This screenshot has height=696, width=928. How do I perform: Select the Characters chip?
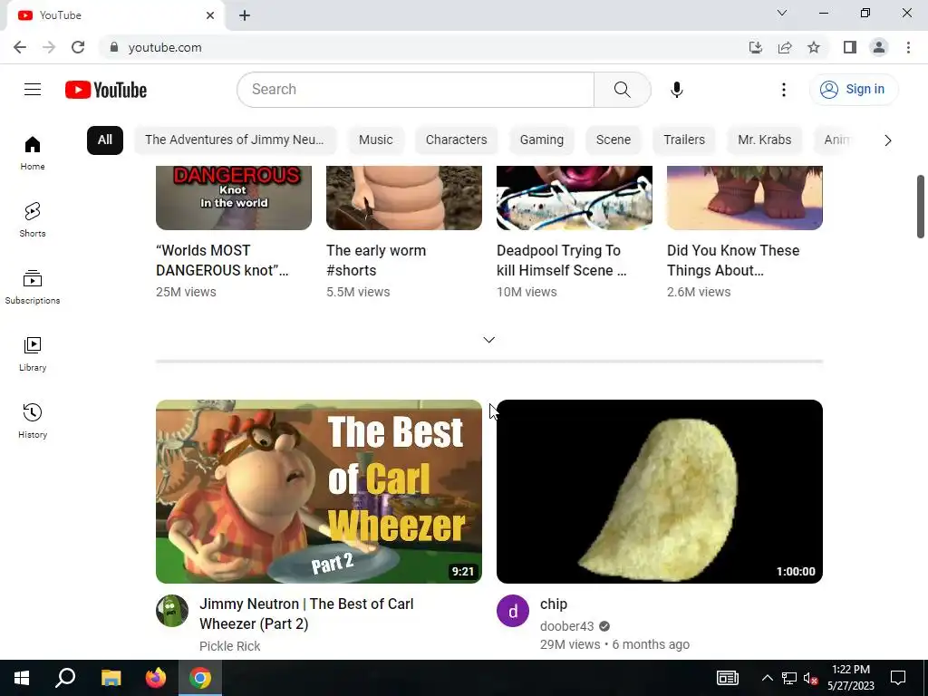(x=457, y=140)
